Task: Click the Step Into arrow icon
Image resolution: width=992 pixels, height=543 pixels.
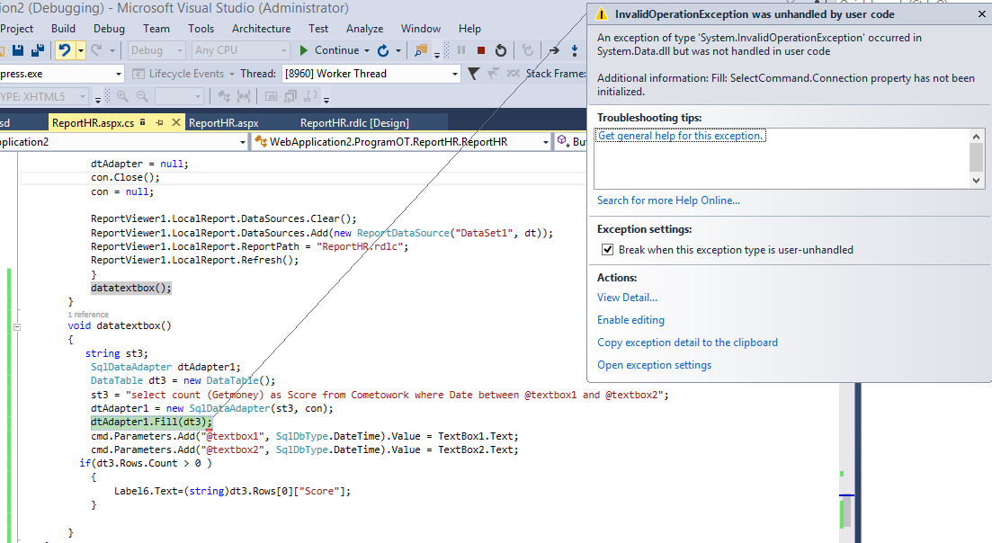Action: [x=574, y=50]
